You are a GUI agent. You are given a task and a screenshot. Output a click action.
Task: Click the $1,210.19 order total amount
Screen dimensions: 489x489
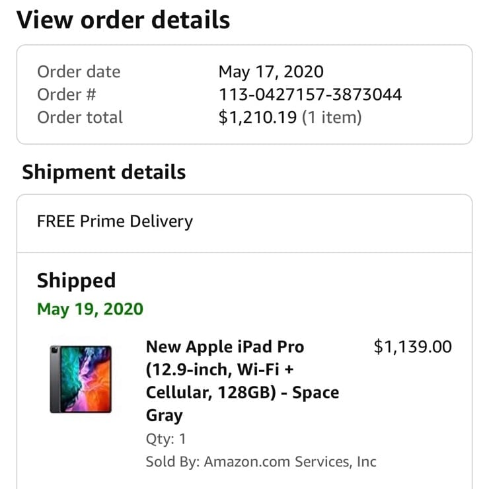point(258,118)
